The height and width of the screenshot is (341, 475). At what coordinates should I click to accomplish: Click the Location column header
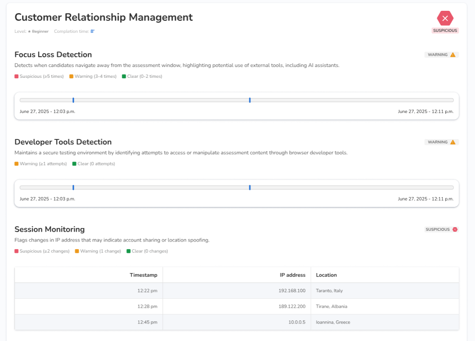coord(326,275)
